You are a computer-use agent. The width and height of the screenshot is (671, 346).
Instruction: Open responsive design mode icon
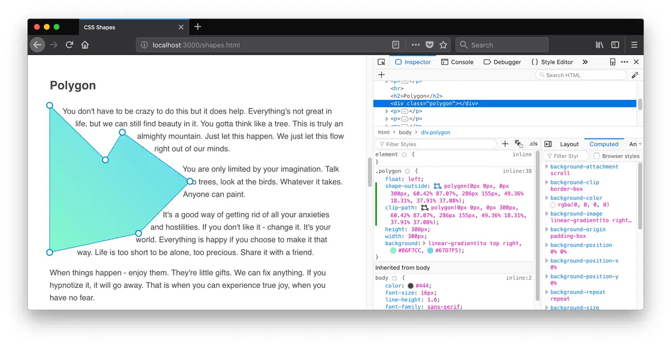coord(612,62)
